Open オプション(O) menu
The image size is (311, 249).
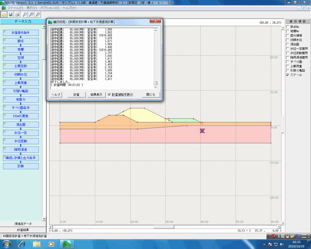(x=50, y=8)
